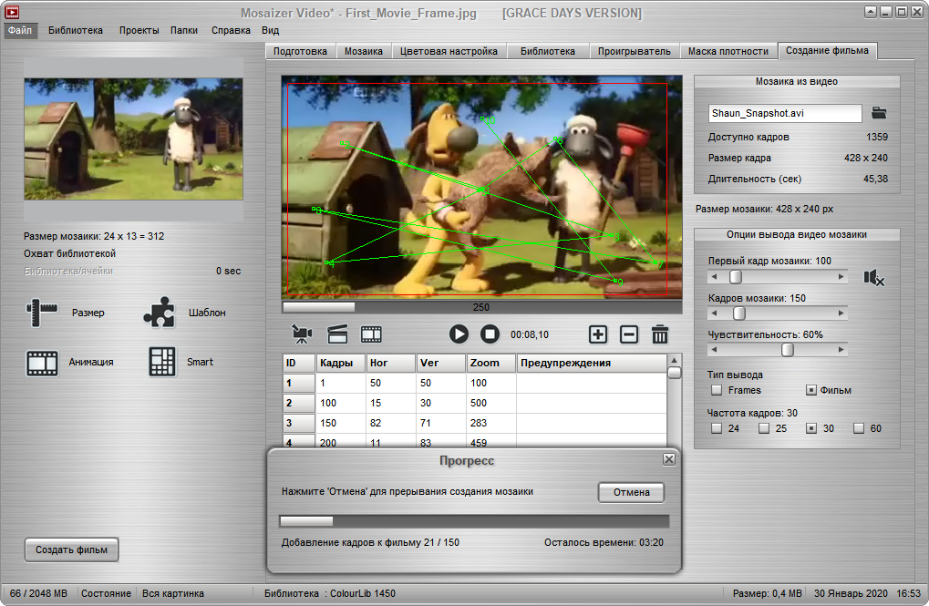Decrease Чувствительность with left arrow
Screen dimensions: 929x606
coord(714,350)
